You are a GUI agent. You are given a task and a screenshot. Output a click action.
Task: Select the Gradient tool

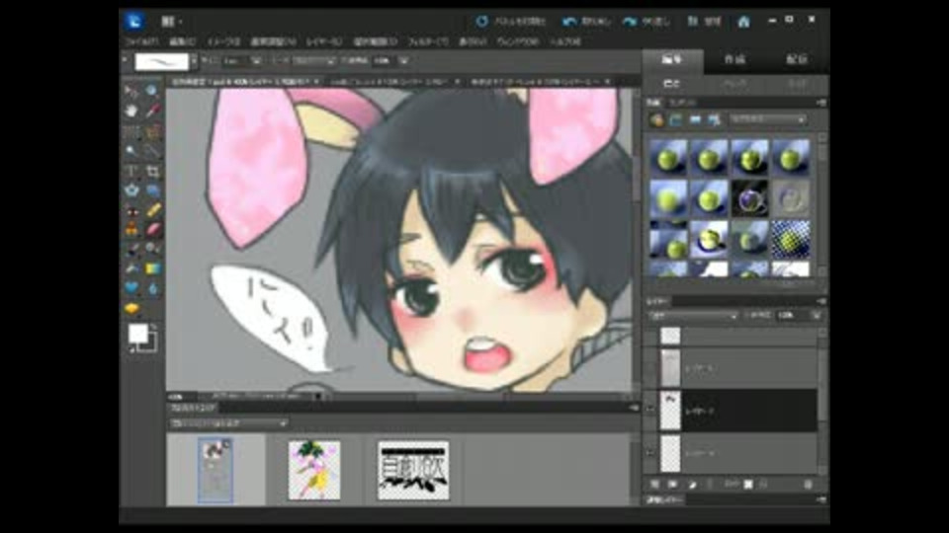click(x=152, y=268)
